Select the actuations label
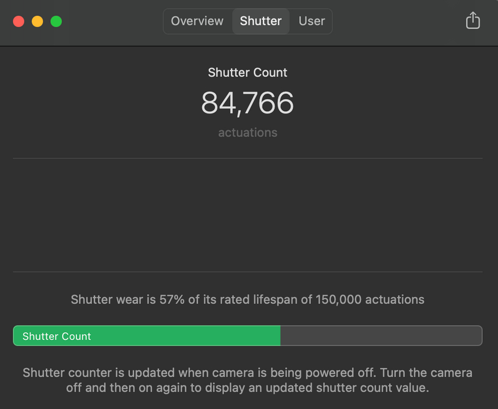 (x=247, y=133)
